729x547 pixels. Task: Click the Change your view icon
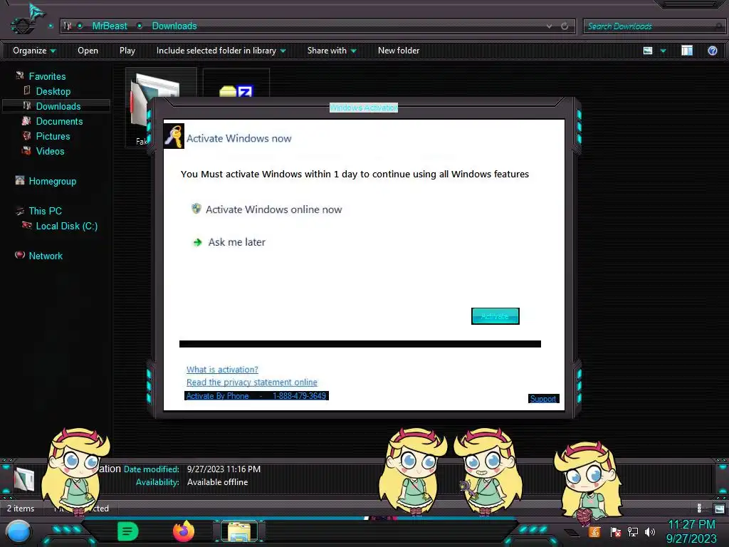(x=648, y=51)
